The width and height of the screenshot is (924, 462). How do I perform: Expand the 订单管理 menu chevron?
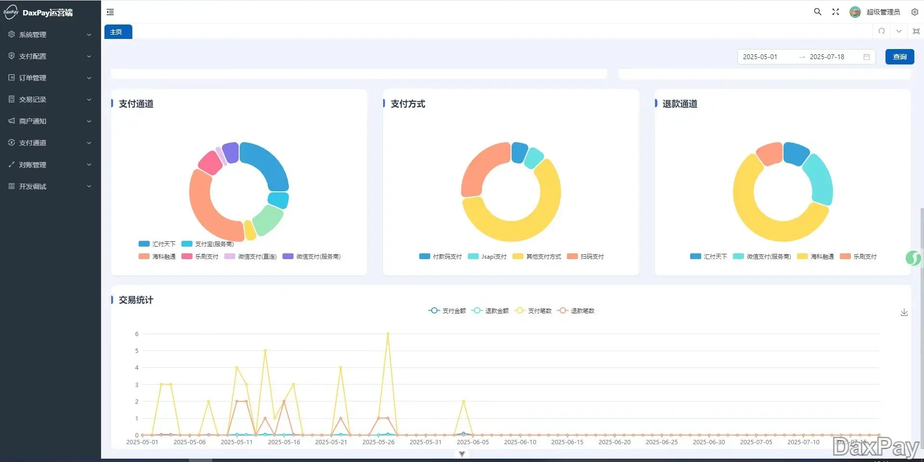(x=89, y=78)
